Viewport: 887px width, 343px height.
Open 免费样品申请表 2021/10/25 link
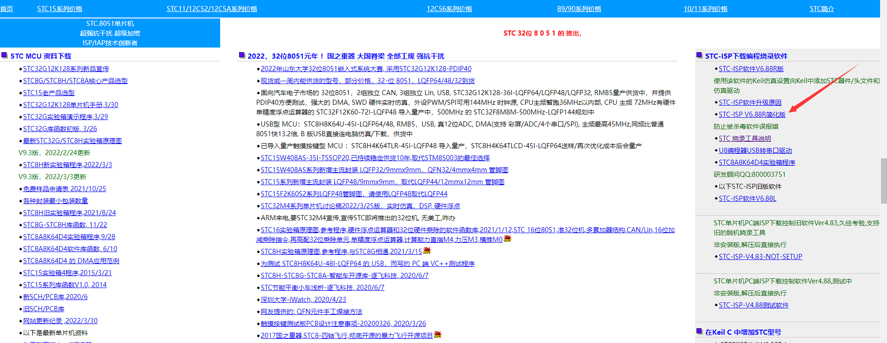coord(65,189)
